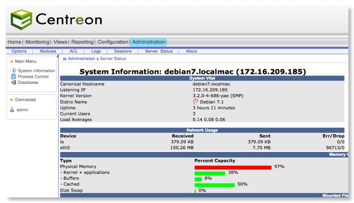The width and height of the screenshot is (354, 203).
Task: Click the Sent column header
Action: (265, 136)
